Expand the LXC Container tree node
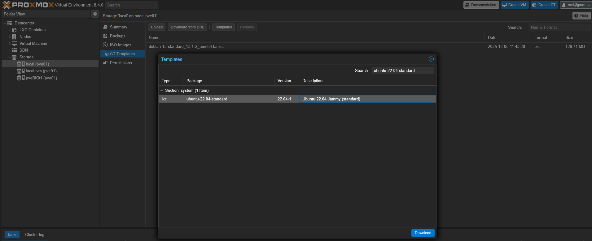592x241 pixels. [x=10, y=30]
